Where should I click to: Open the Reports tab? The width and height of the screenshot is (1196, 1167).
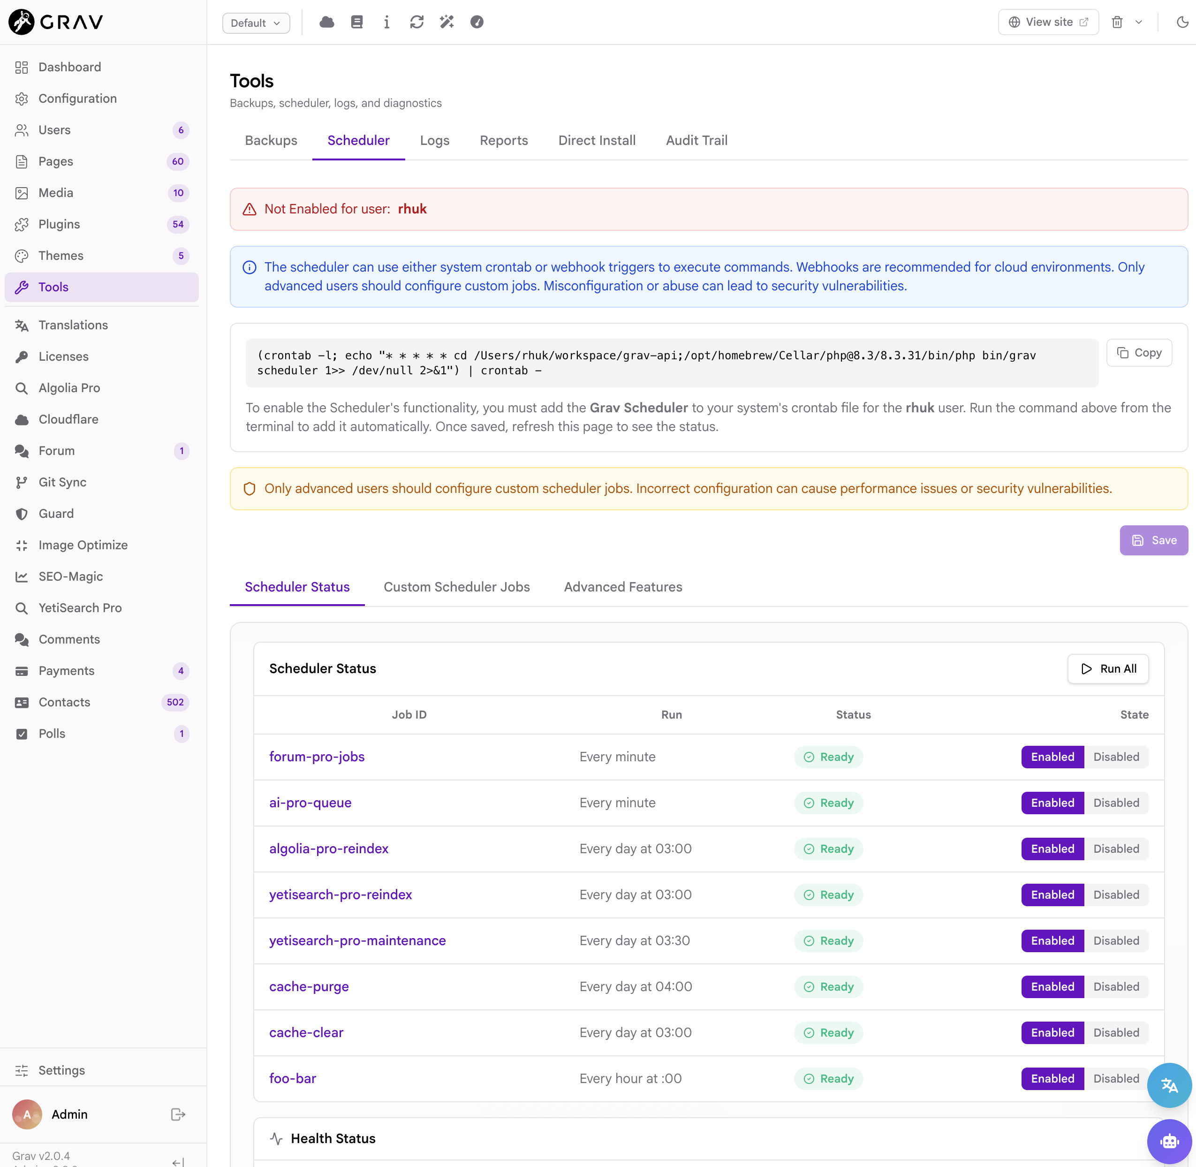504,141
